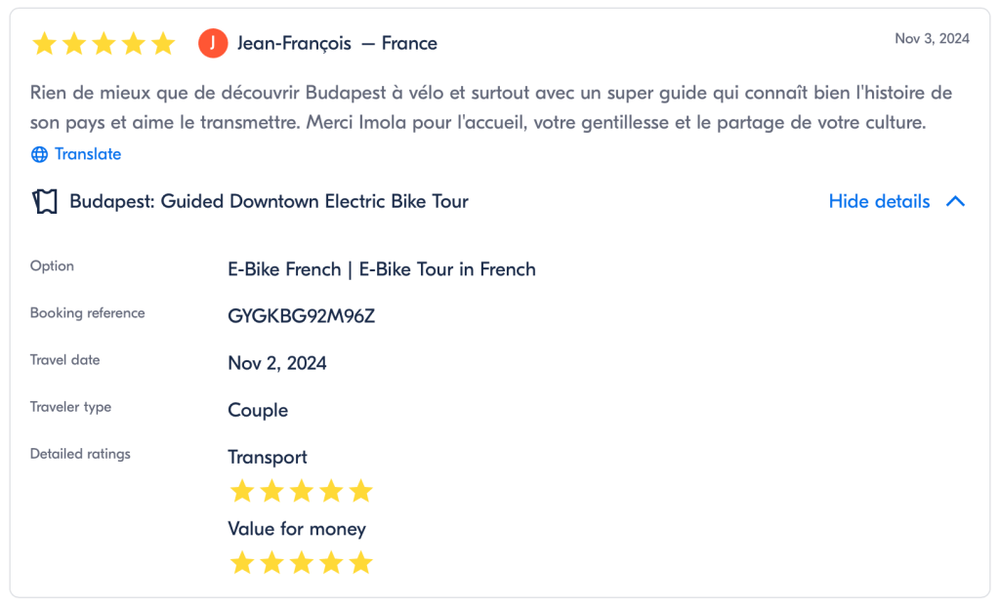Click the third Value for money star

[x=301, y=563]
